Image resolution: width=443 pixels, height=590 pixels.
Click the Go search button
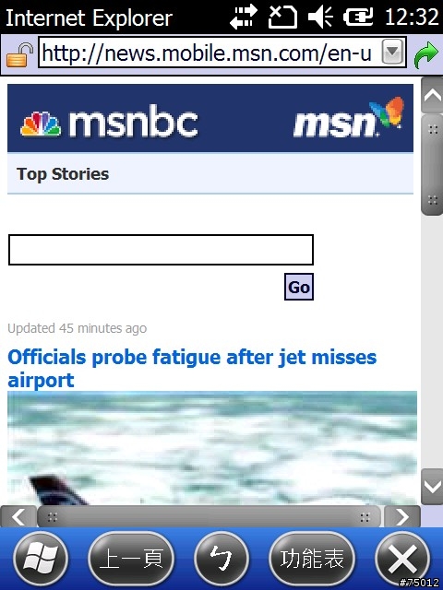tap(299, 287)
